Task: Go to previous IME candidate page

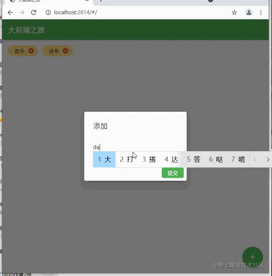Action: 255,160
